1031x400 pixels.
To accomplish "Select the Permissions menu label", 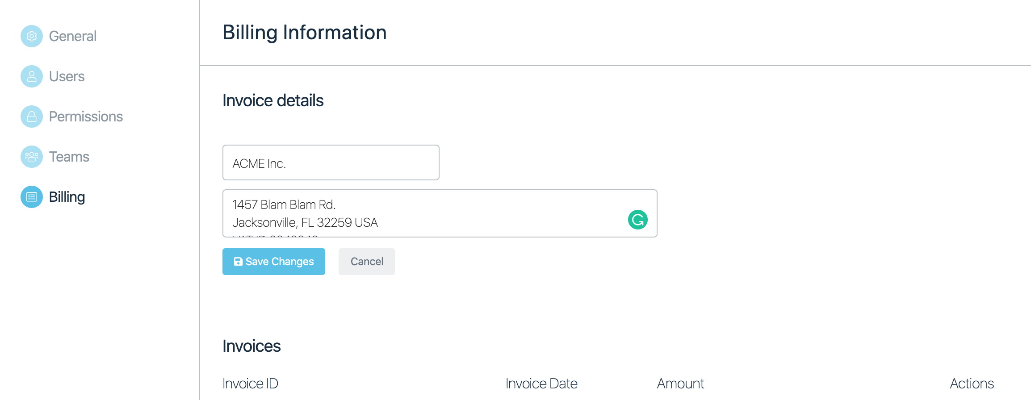I will tap(86, 117).
